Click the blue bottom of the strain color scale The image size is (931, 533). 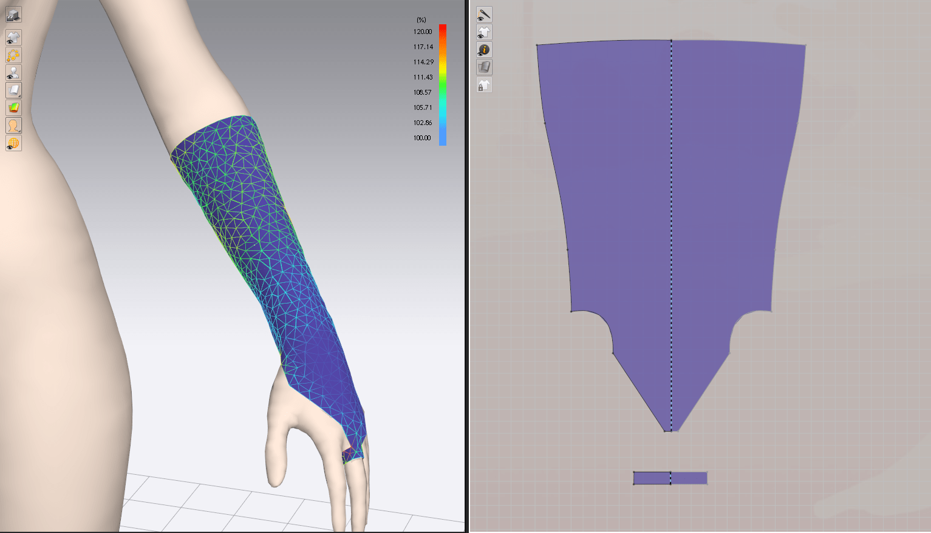click(443, 140)
